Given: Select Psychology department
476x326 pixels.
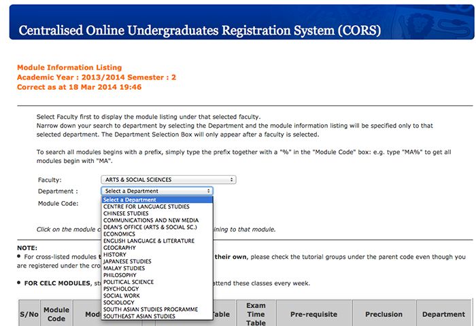Looking at the screenshot, I should [x=157, y=289].
